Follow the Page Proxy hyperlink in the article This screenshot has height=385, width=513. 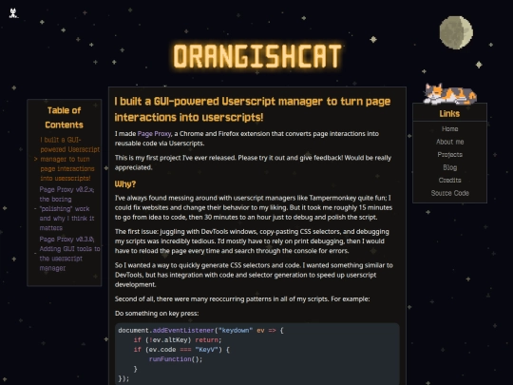coord(154,134)
